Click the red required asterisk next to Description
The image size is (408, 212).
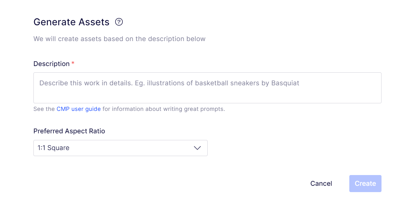(x=73, y=63)
